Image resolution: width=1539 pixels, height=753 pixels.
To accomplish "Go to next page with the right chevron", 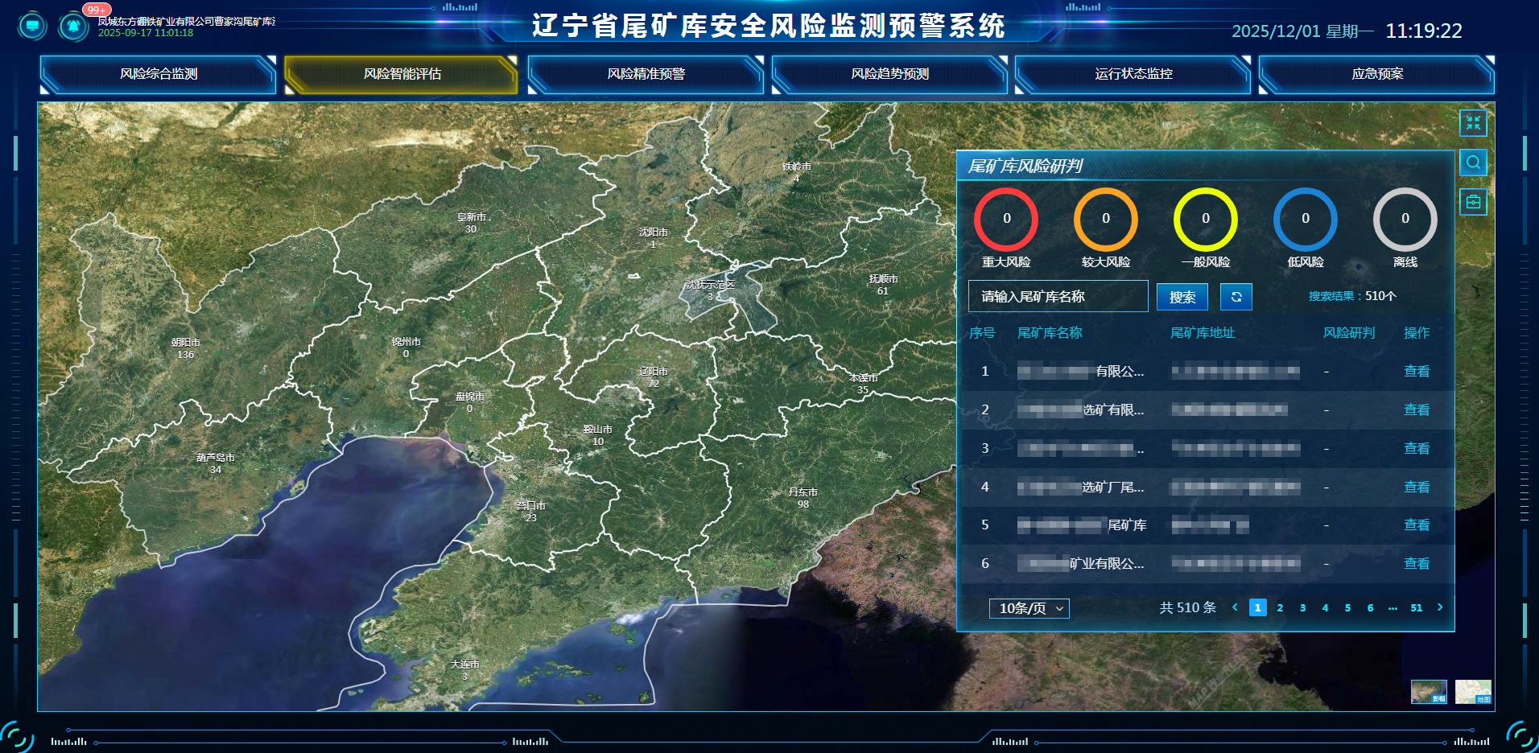I will coord(1440,608).
